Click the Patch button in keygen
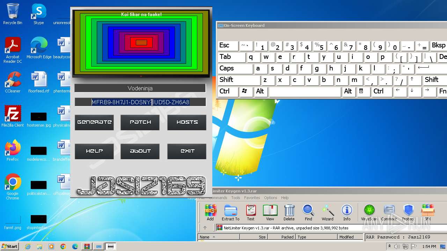The image size is (447, 251). click(140, 122)
